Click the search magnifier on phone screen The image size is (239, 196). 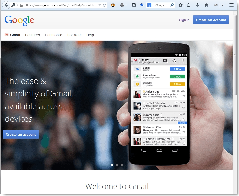(174, 61)
